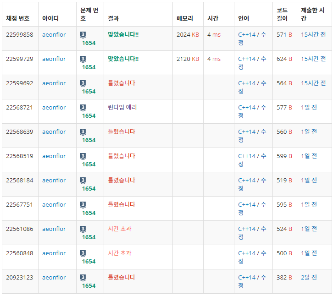Viewport: 333px width, 296px height.
Task: Click the 언어 column header
Action: click(244, 18)
